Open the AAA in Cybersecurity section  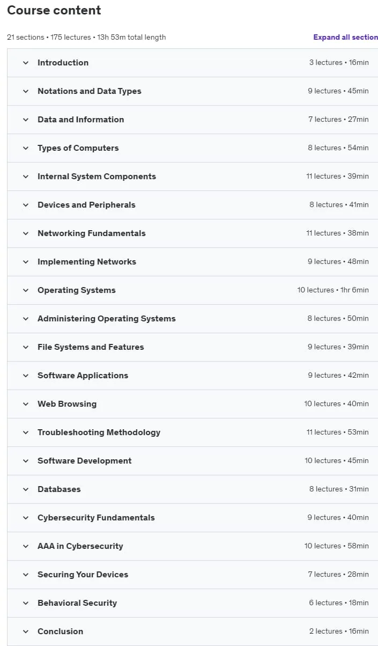[x=192, y=546]
